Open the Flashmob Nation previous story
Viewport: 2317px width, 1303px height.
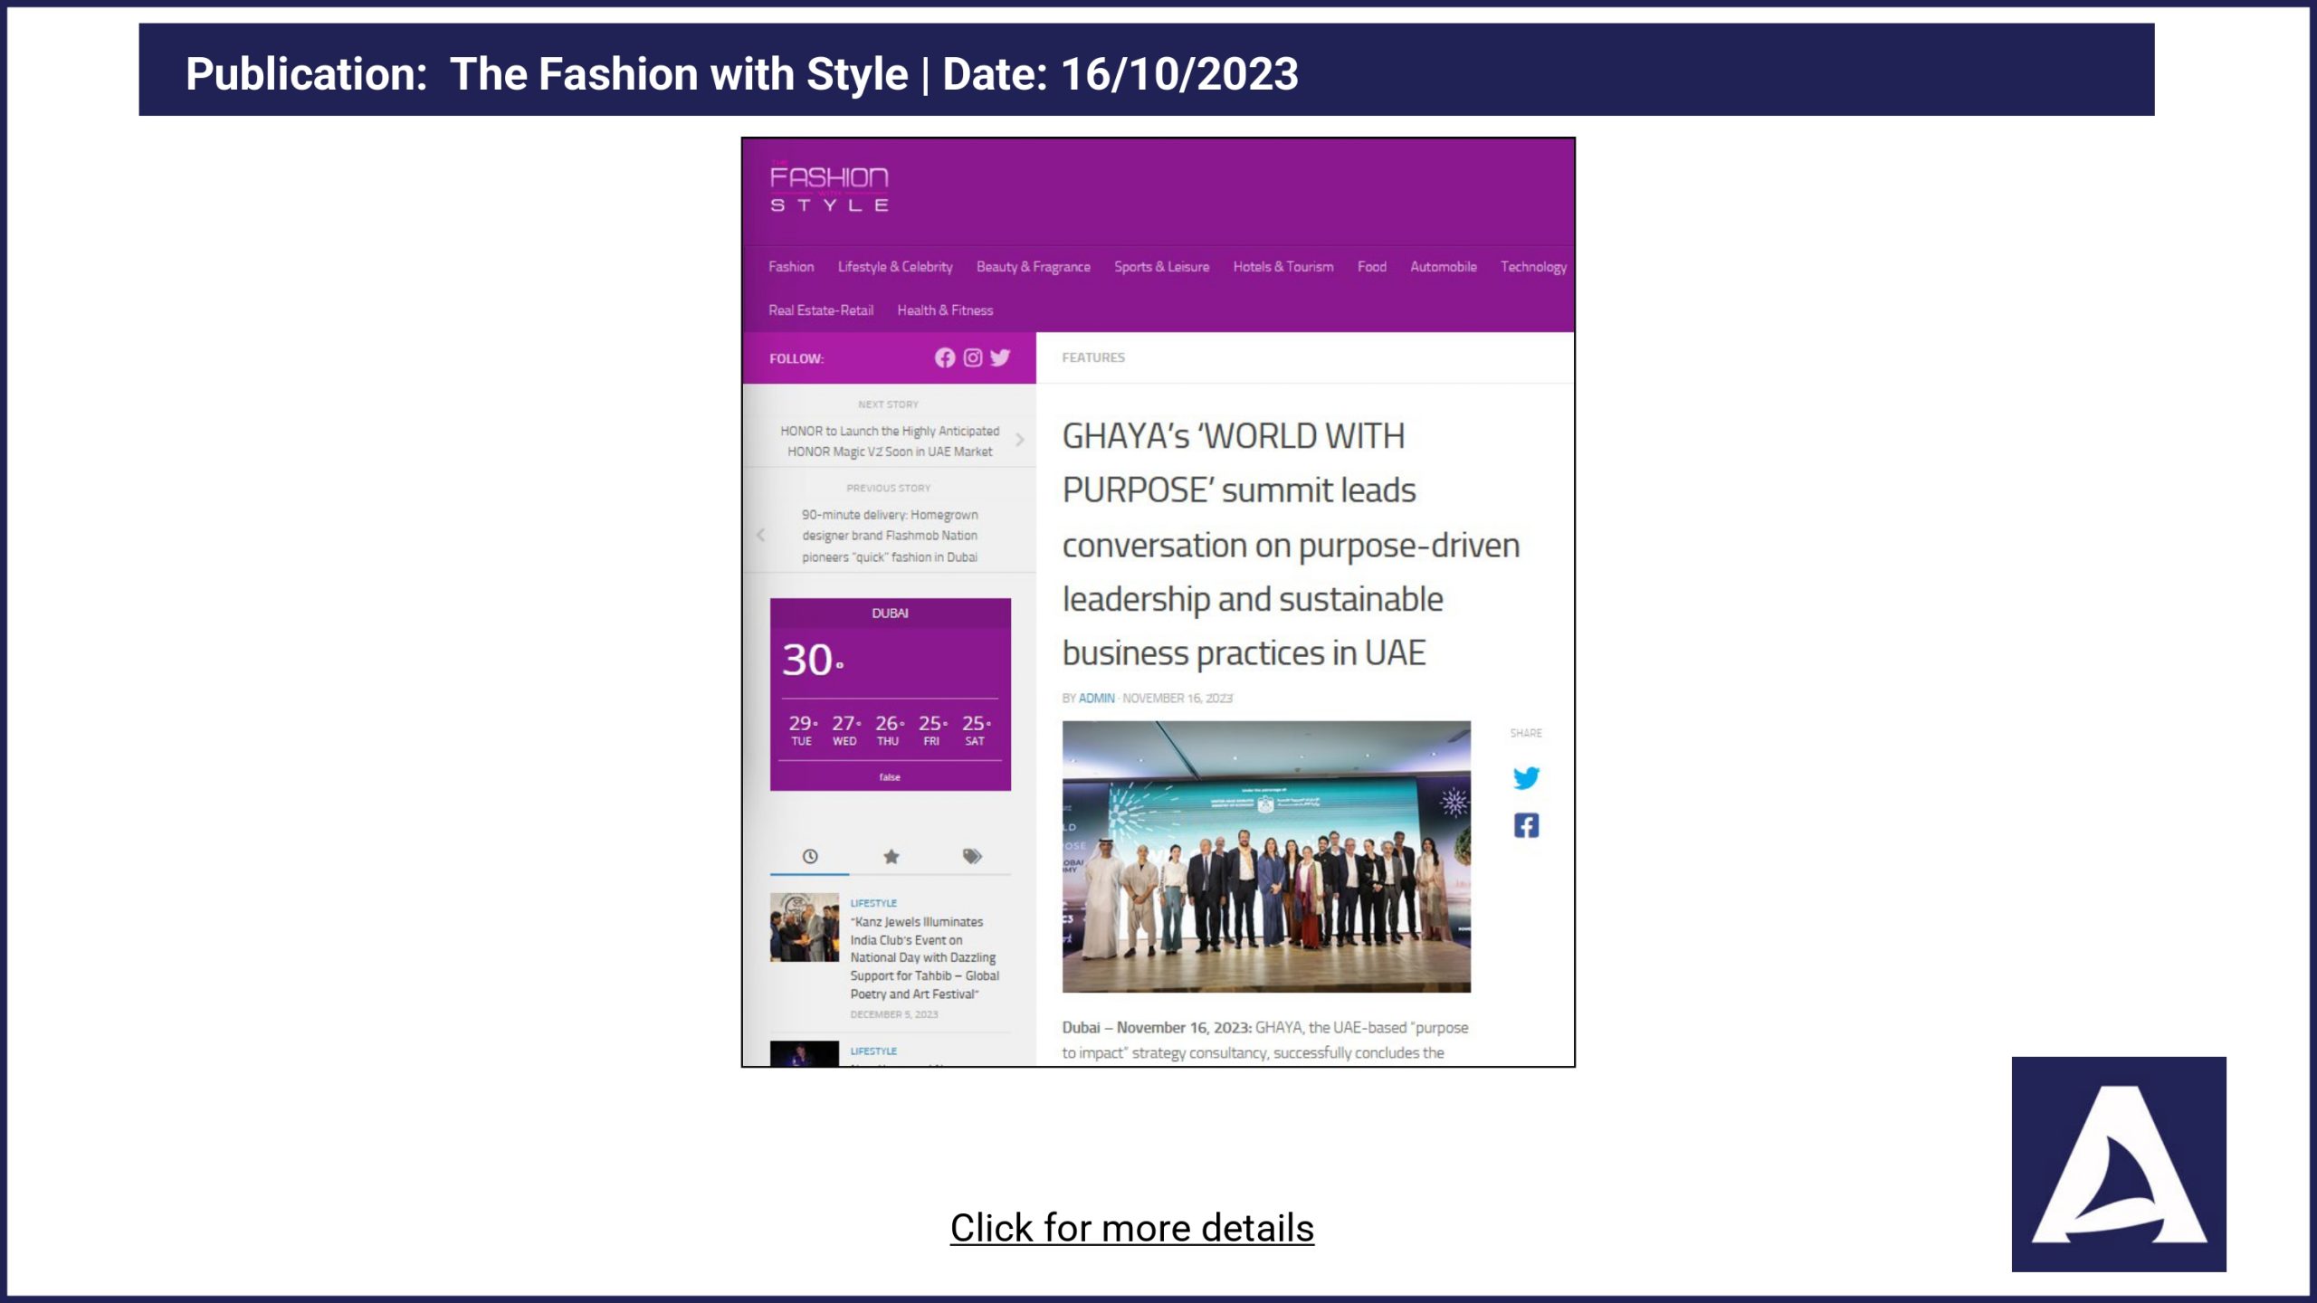click(890, 536)
